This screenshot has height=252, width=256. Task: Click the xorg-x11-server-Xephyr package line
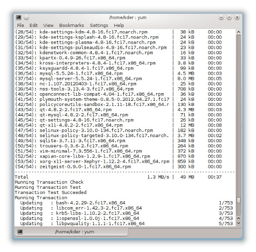point(119,161)
